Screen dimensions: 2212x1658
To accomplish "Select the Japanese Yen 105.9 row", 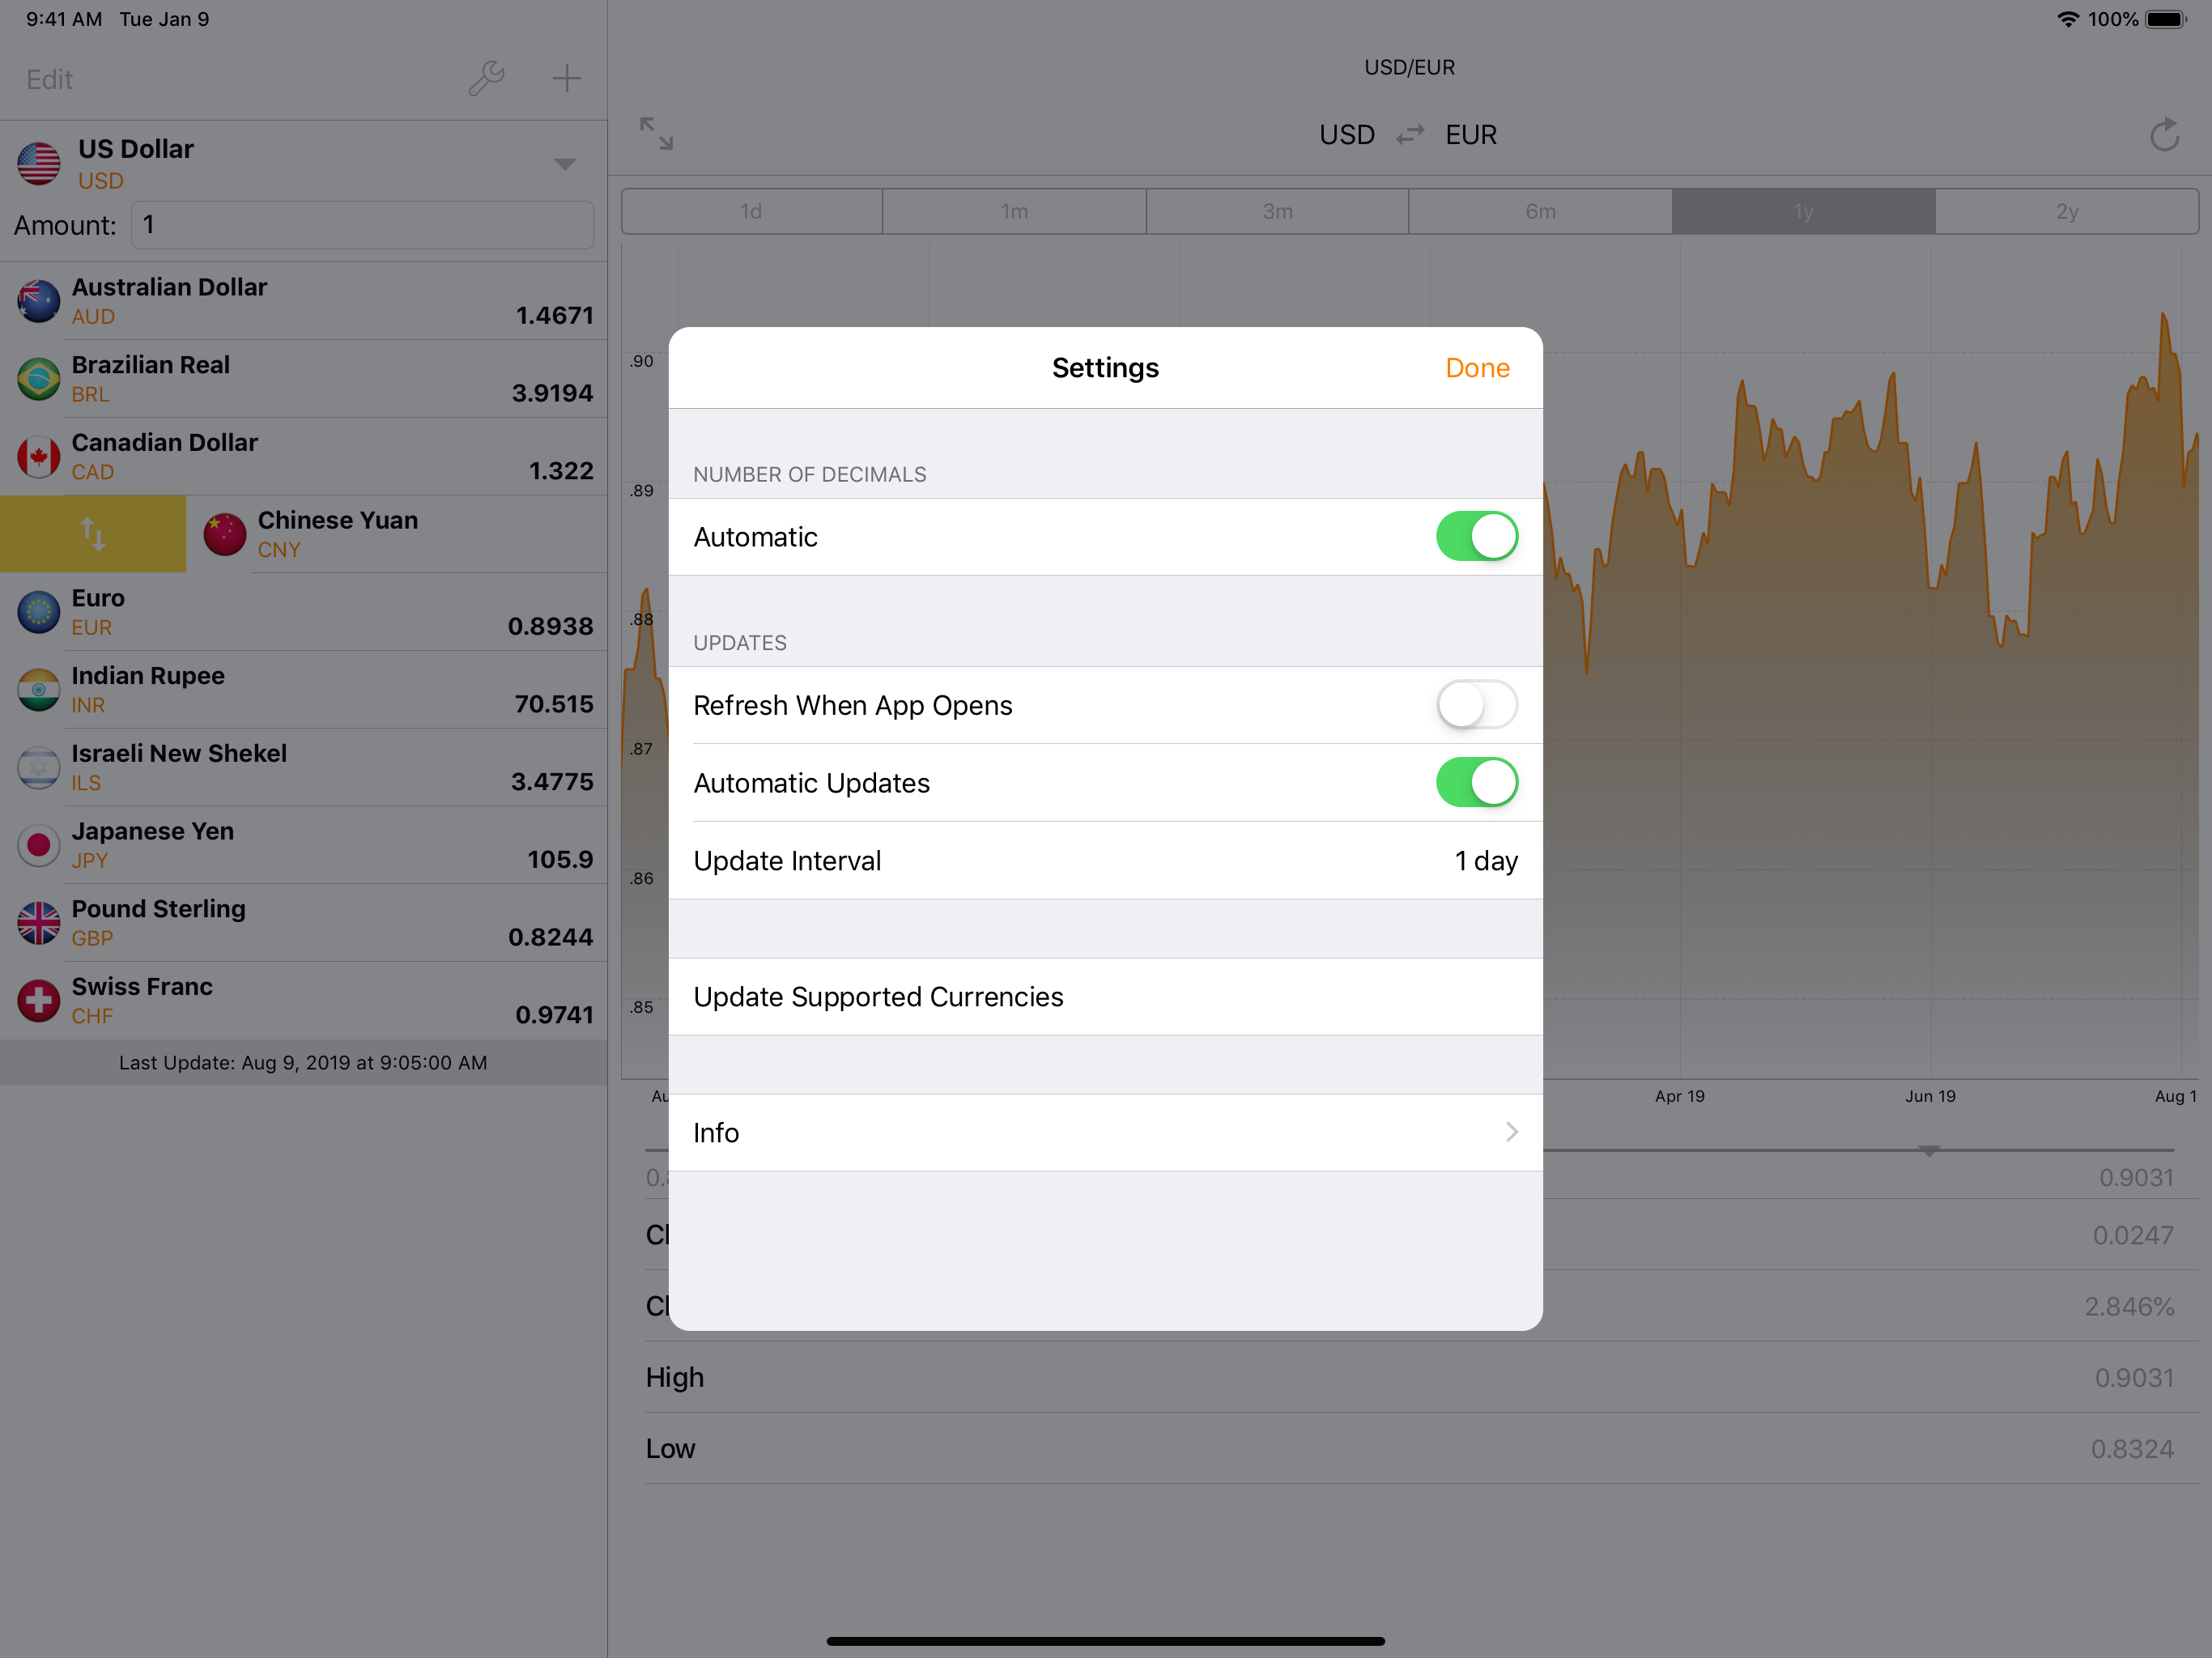I will pos(303,845).
